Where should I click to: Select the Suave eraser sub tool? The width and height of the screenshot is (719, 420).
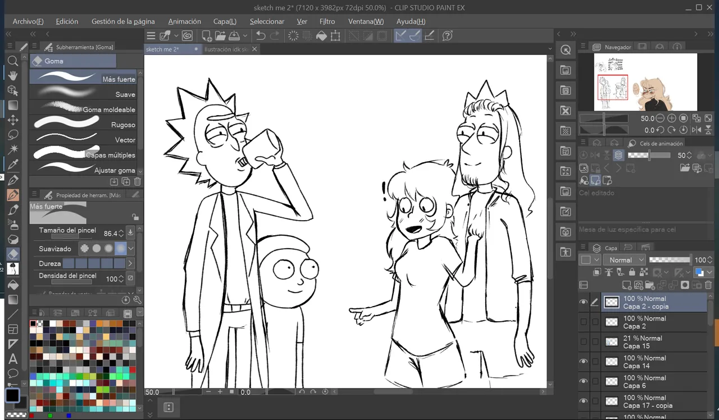83,93
